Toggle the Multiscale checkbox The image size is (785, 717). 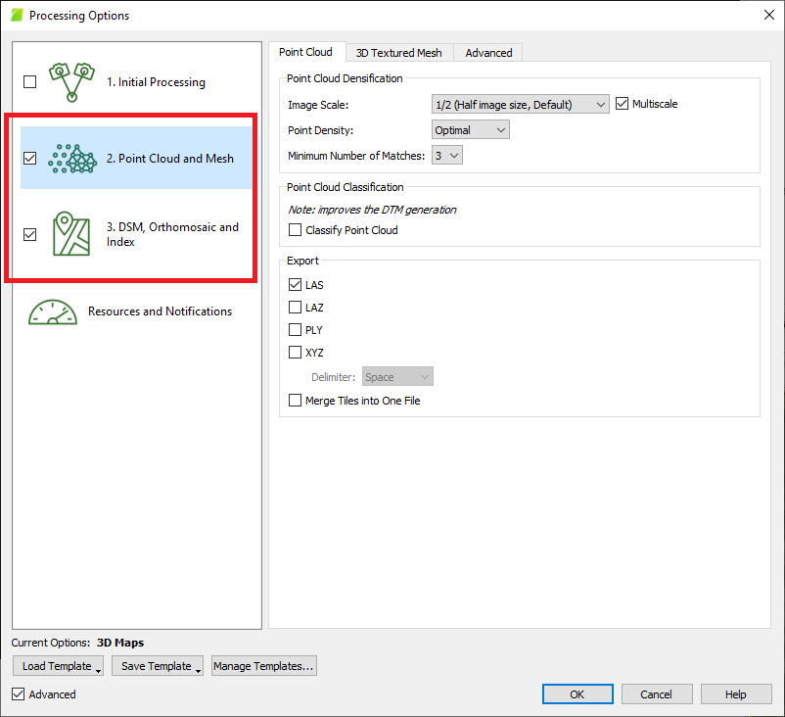click(622, 104)
